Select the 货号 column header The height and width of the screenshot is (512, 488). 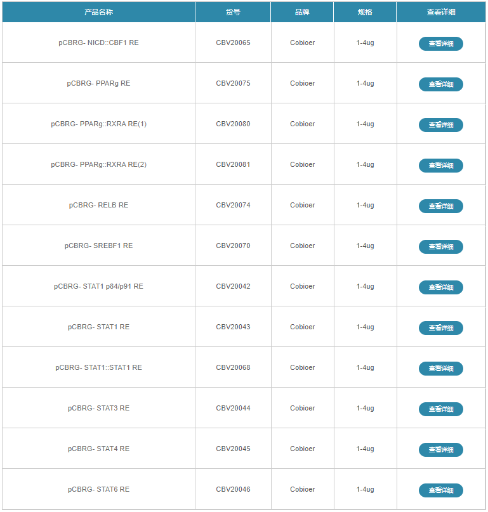click(x=233, y=12)
